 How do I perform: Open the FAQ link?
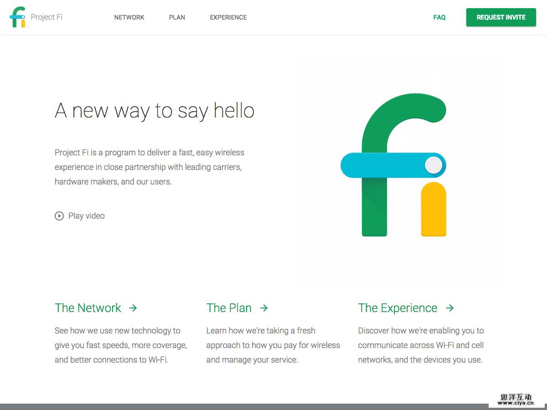tap(439, 17)
